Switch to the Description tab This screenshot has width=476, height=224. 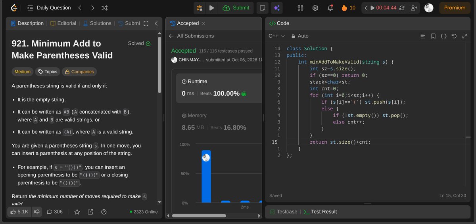27,23
